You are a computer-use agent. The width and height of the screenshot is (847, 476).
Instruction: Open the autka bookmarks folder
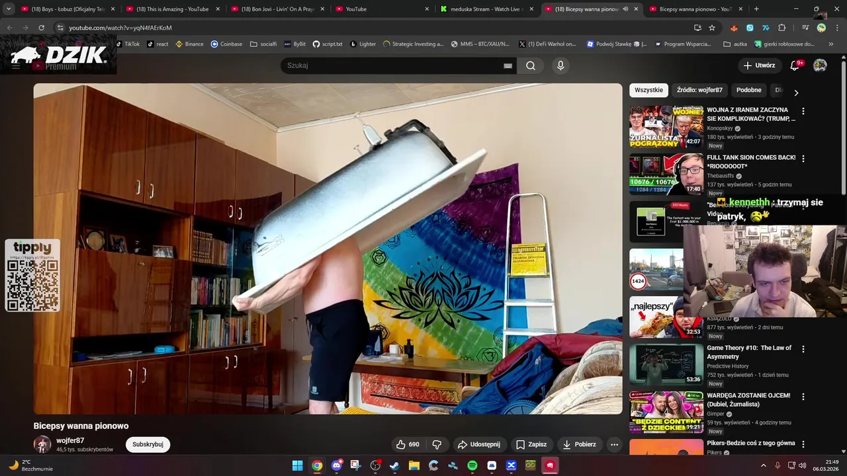(735, 44)
